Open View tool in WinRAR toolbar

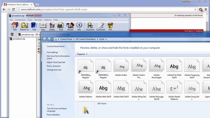43,27
